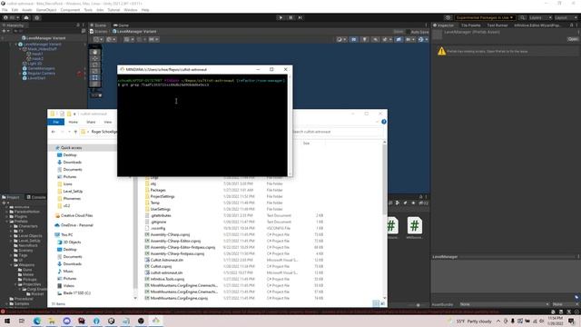The height and width of the screenshot is (327, 581).
Task: Open File tab in File Explorer
Action: 56,122
